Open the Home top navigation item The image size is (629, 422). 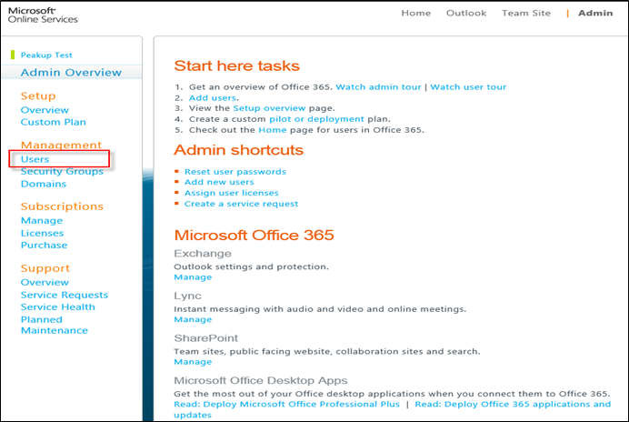[416, 14]
